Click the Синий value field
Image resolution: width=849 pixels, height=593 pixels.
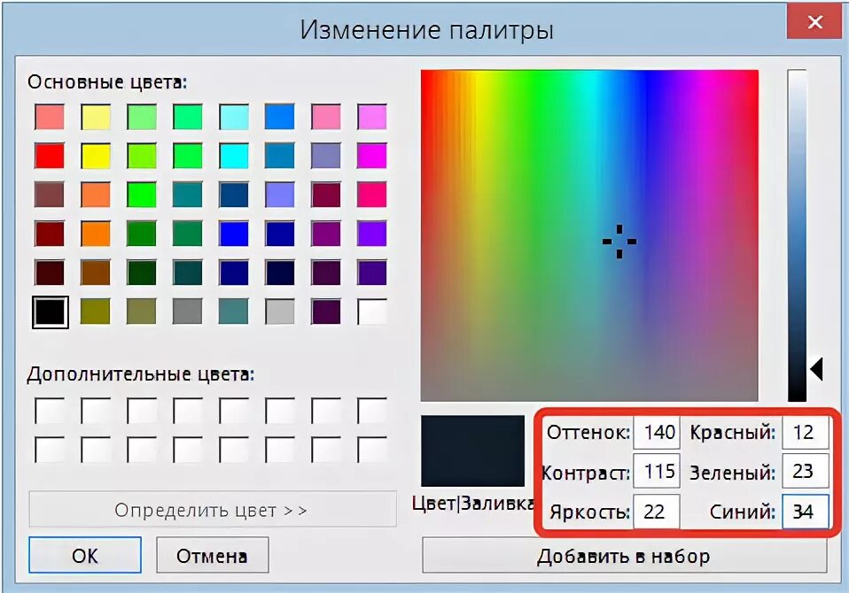click(x=806, y=512)
